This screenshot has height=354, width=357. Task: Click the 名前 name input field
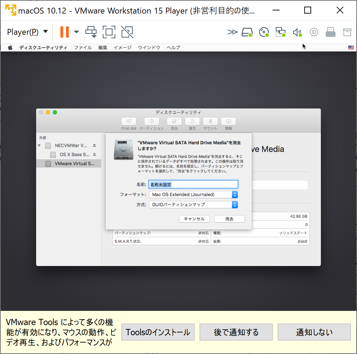pyautogui.click(x=193, y=184)
